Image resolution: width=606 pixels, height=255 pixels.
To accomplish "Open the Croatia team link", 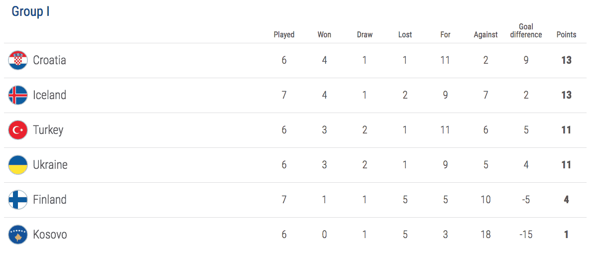I will pos(49,60).
